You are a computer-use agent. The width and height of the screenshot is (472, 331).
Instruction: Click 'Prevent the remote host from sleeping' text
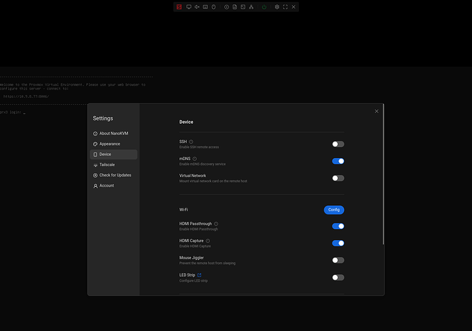pos(207,263)
